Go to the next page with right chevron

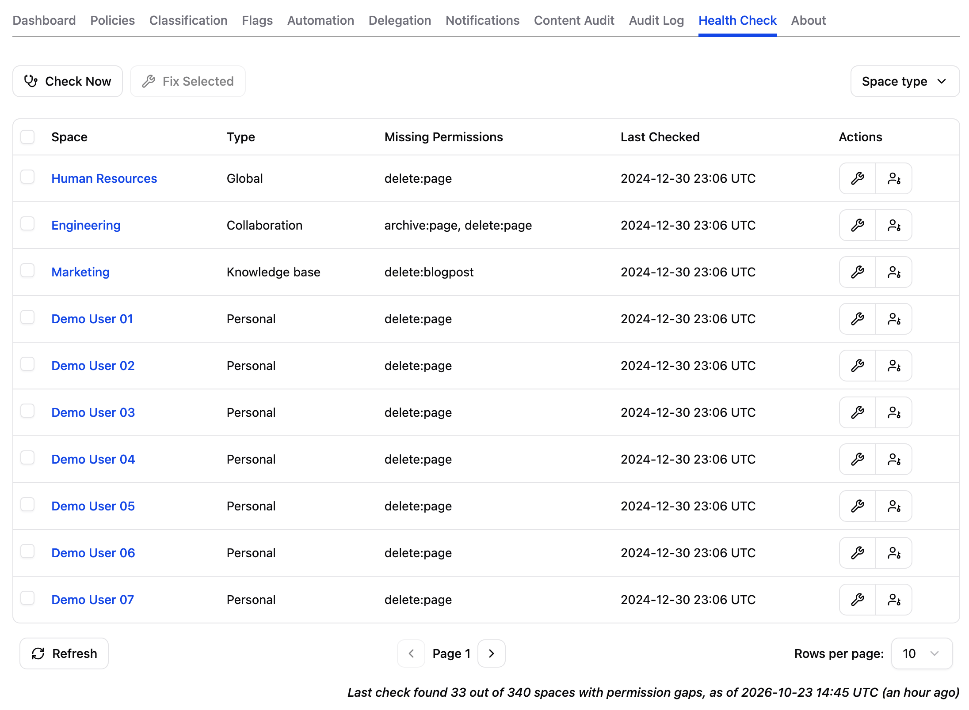pos(492,653)
